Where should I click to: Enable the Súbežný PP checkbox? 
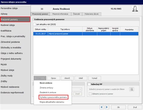tap(89, 84)
